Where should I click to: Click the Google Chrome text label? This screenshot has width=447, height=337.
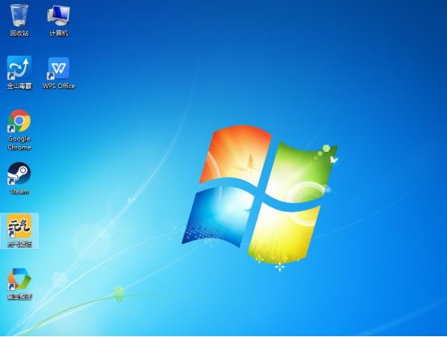coord(19,143)
